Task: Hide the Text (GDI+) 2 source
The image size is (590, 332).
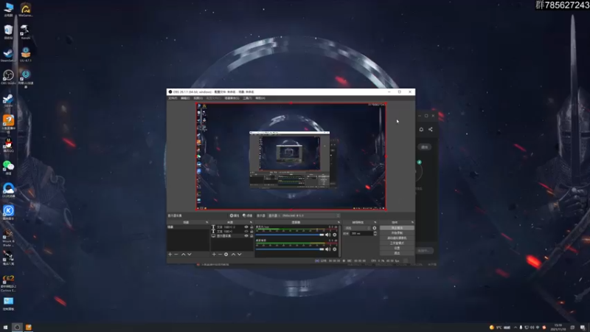Action: pos(246,227)
